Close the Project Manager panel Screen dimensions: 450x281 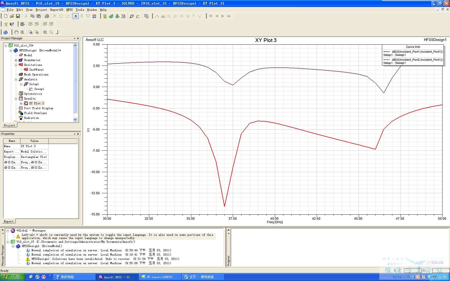[78, 39]
